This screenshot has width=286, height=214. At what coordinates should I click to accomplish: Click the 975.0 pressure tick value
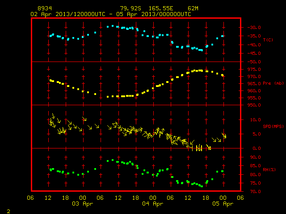tap(254, 70)
